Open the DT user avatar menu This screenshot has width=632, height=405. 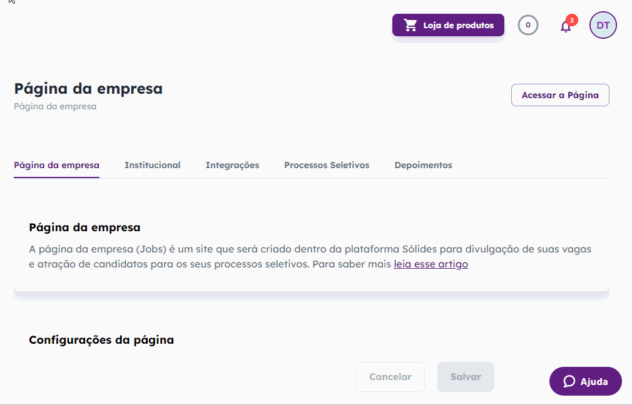[603, 25]
